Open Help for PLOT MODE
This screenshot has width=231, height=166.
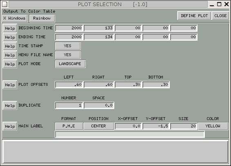tap(10, 64)
